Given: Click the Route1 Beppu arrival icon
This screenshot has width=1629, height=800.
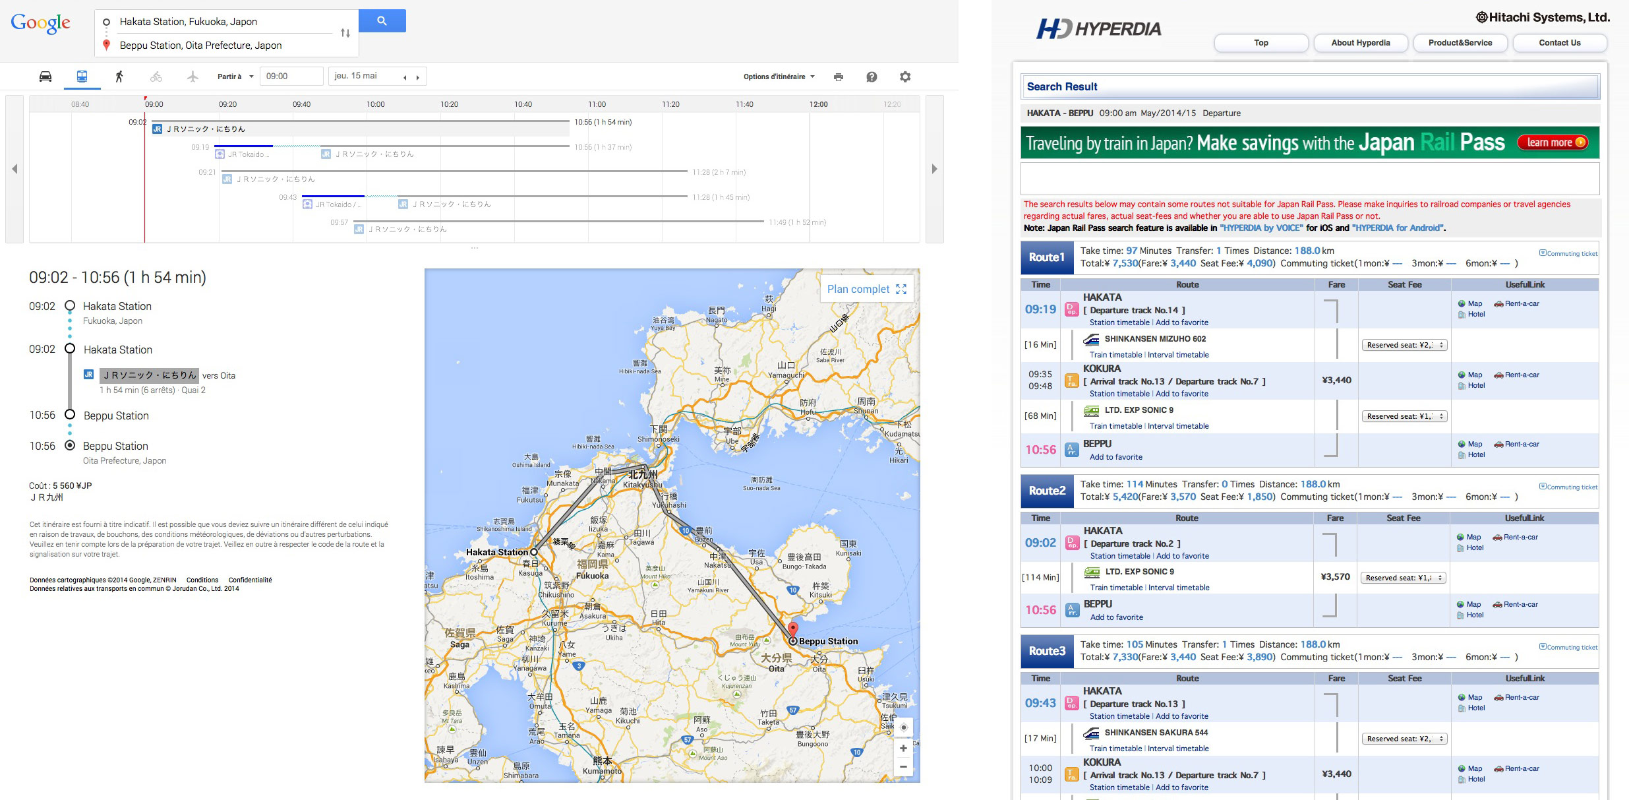Looking at the screenshot, I should click(x=1073, y=450).
